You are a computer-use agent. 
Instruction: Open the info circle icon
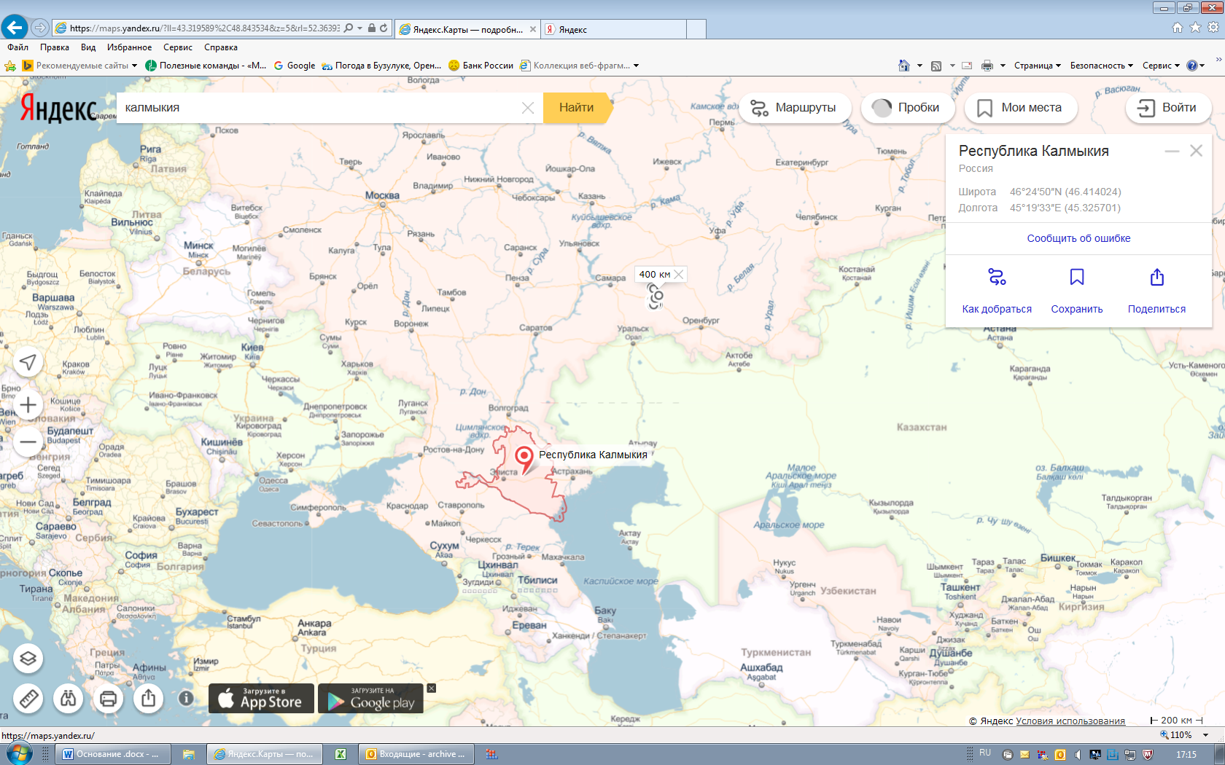tap(187, 698)
